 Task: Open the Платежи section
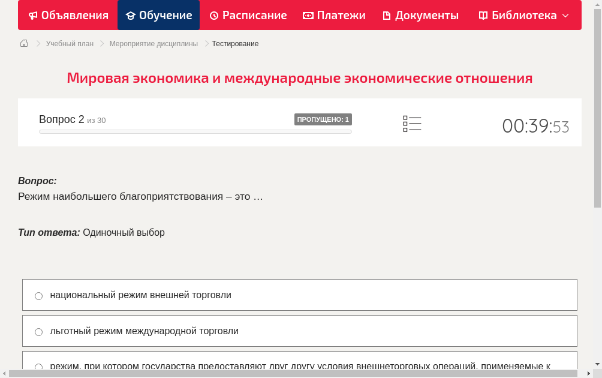[334, 15]
